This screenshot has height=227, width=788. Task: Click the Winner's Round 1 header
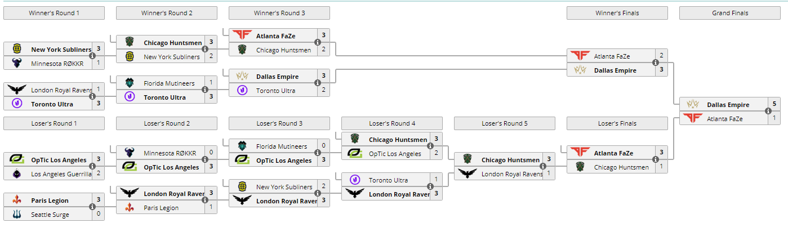[x=54, y=13]
